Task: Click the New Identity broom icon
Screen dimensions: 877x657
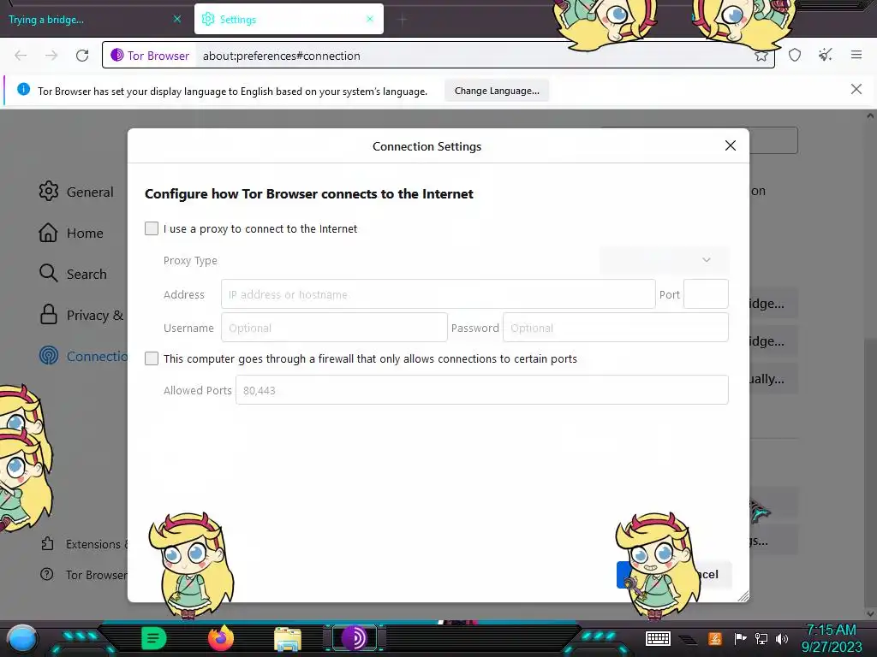Action: coord(825,55)
